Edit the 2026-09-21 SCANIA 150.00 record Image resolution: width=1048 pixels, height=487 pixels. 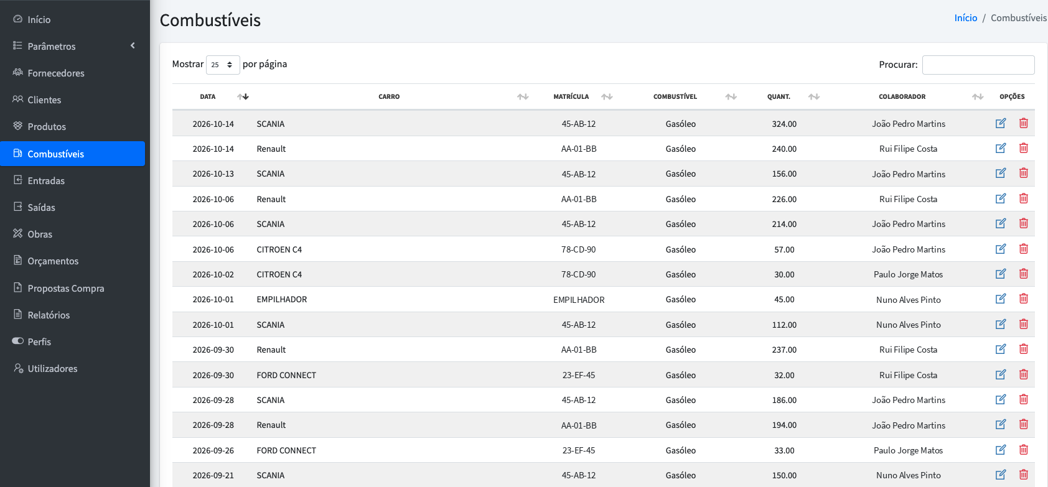[x=1001, y=475]
